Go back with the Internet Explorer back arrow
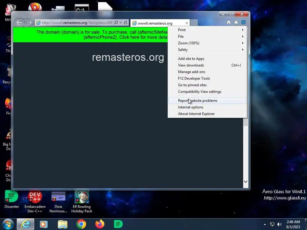The width and height of the screenshot is (307, 230). tap(19, 22)
